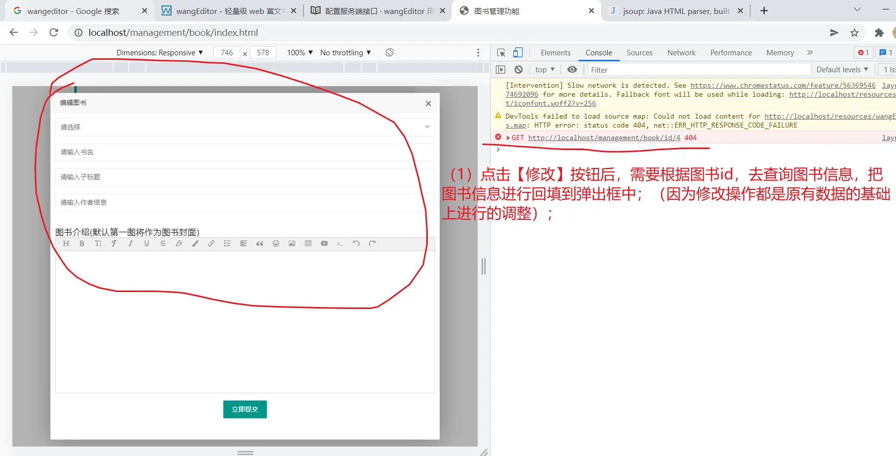Click the 请输入子标题 input field
Image resolution: width=896 pixels, height=456 pixels.
tap(245, 177)
